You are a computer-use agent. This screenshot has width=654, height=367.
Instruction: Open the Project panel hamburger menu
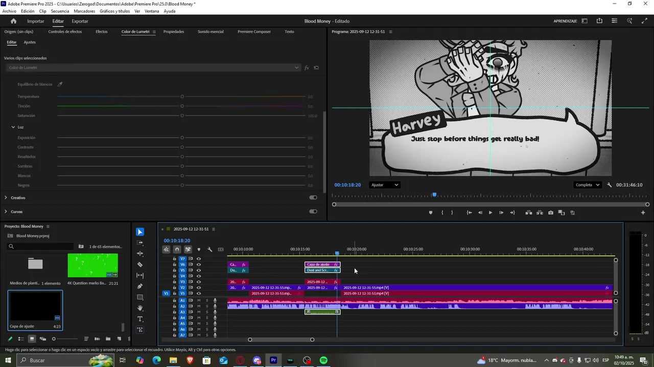48,226
